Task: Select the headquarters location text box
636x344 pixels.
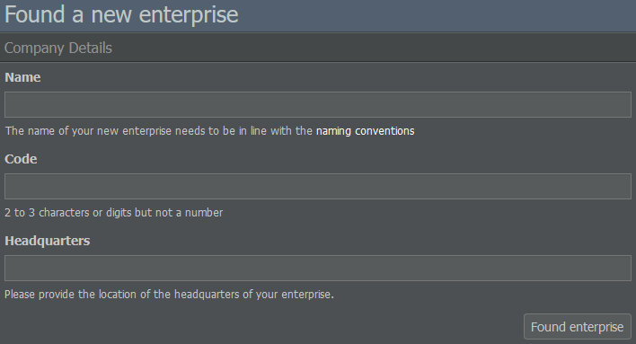Action: pyautogui.click(x=318, y=268)
